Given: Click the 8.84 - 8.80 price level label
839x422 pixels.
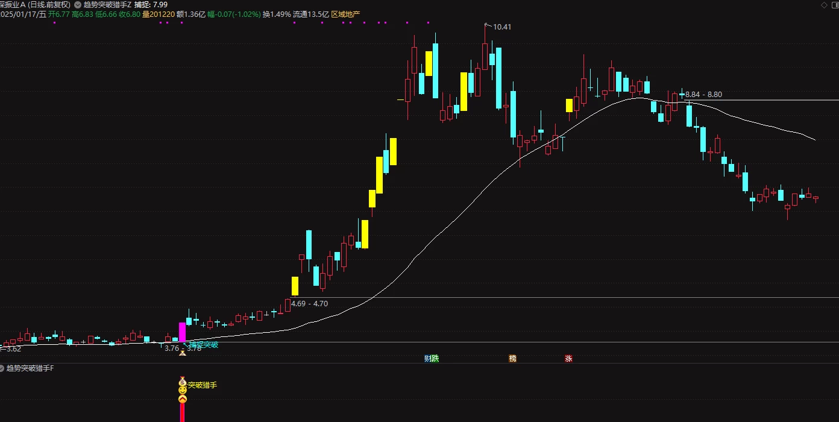Looking at the screenshot, I should coord(703,95).
